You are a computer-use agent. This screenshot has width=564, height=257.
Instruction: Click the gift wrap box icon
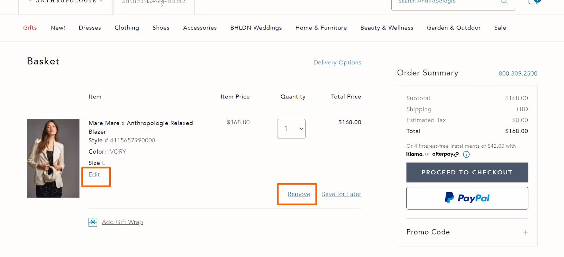(x=92, y=222)
